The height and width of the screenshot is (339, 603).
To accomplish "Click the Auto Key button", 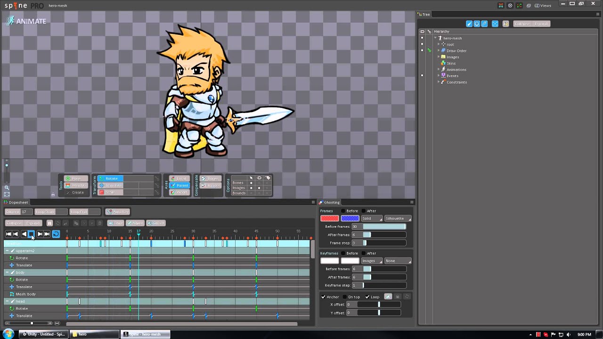I will coord(118,212).
